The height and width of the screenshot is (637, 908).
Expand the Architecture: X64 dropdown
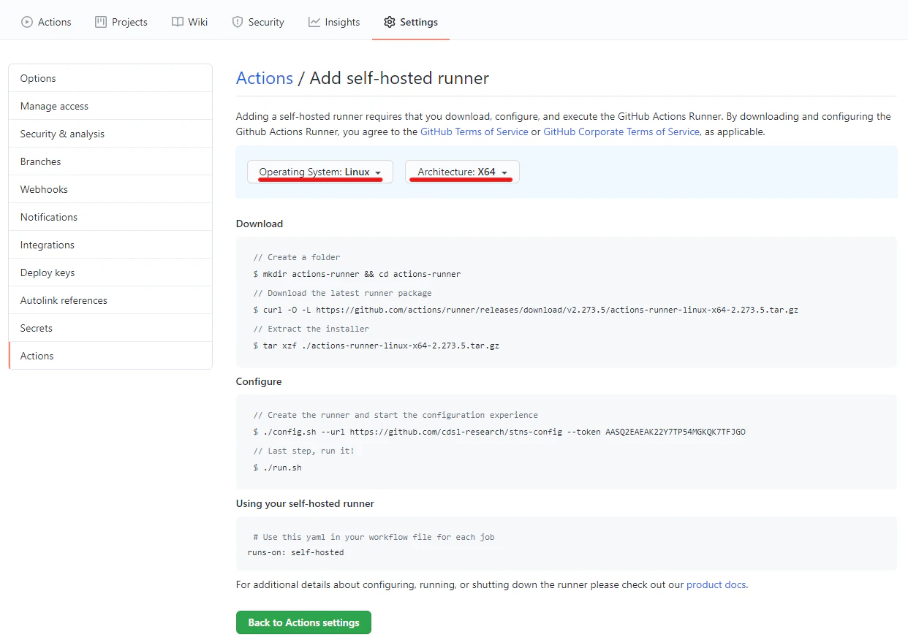point(462,172)
